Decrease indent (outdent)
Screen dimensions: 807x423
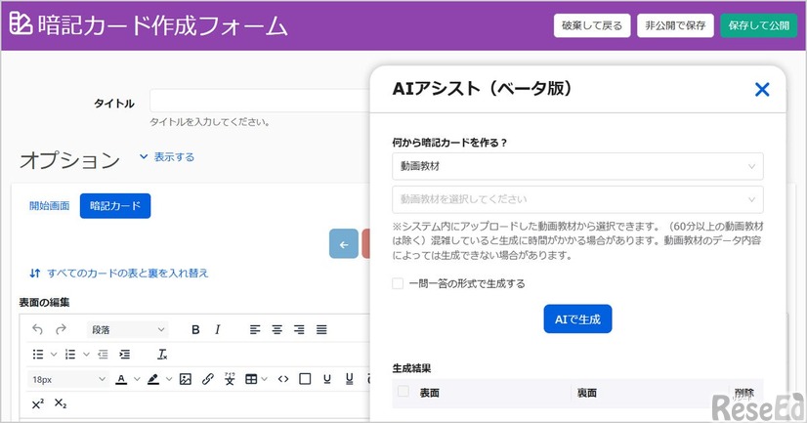103,354
